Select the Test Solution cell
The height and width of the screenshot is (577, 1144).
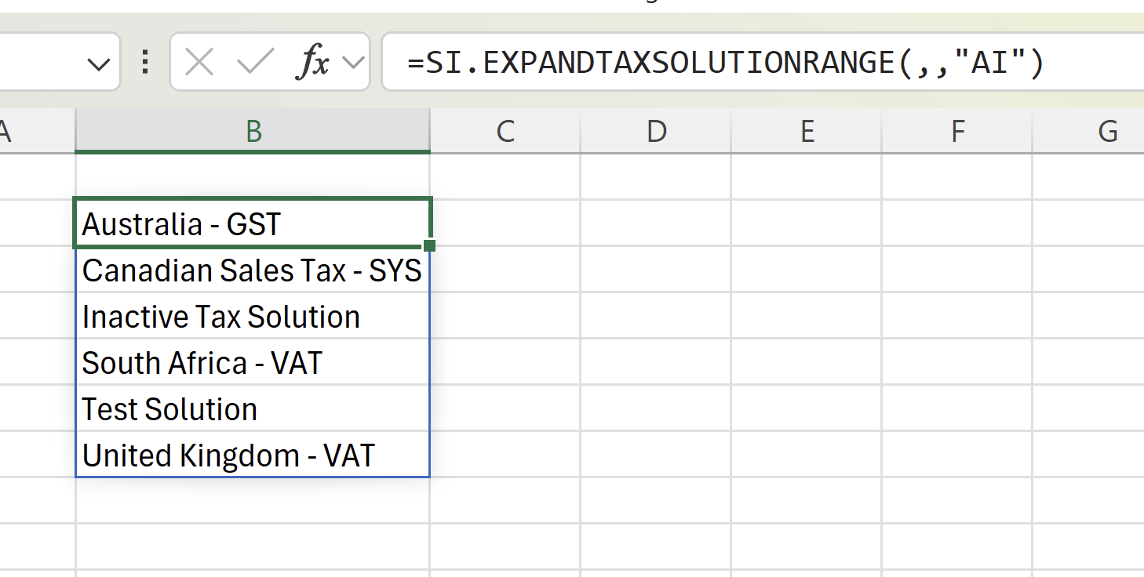point(253,408)
